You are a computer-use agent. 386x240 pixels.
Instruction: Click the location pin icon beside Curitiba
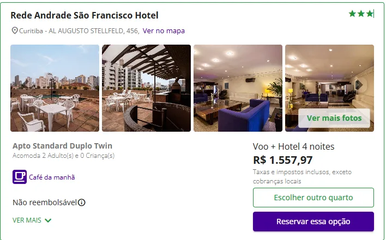click(x=15, y=30)
